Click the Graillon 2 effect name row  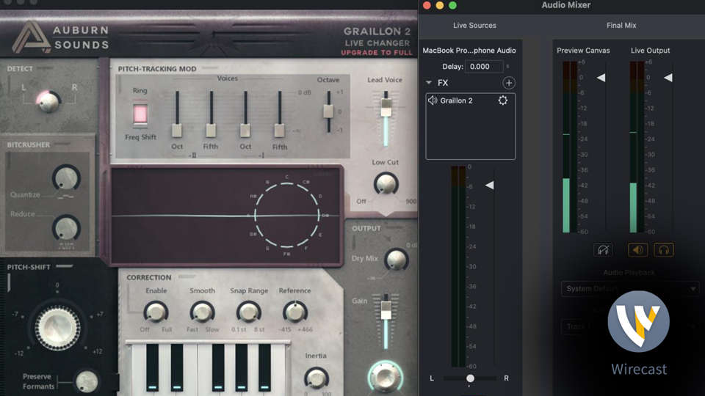pos(470,100)
